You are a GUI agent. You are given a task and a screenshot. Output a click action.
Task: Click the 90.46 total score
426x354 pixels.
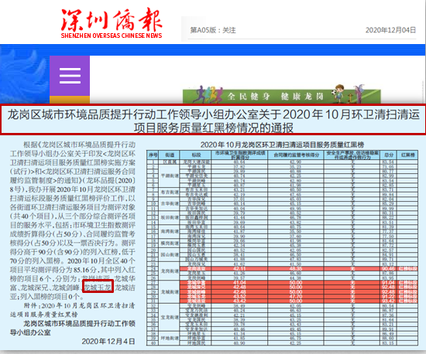[x=388, y=269]
